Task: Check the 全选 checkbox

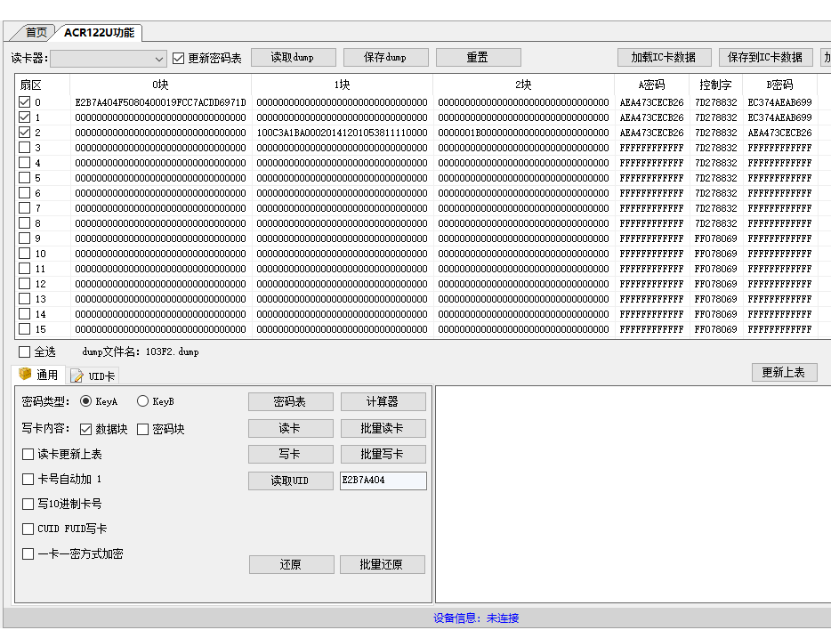Action: tap(25, 351)
